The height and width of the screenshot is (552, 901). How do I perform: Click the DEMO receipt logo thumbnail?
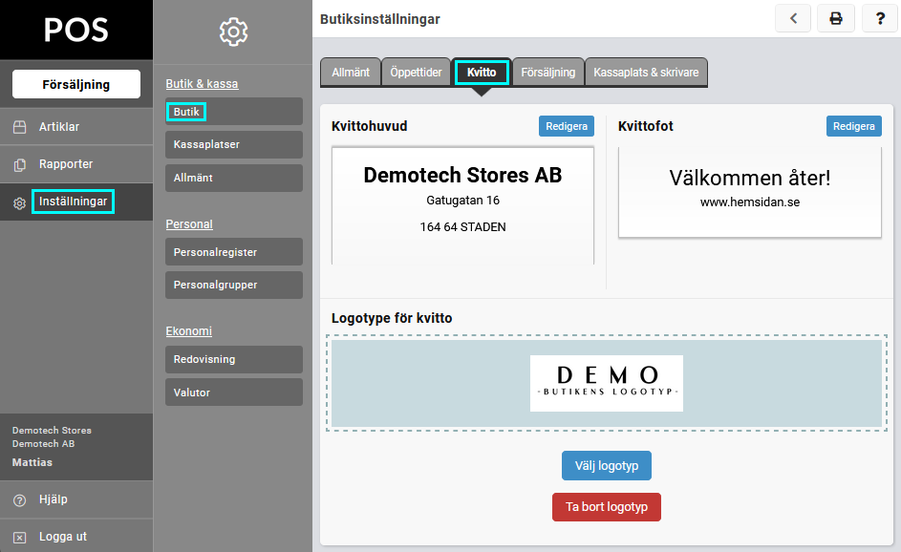pos(606,383)
